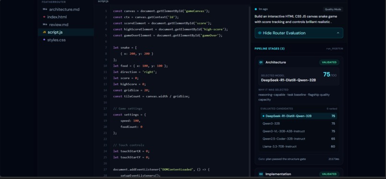This screenshot has height=179, width=386.
Task: Click the // Game settings comment
Action: (x=127, y=108)
